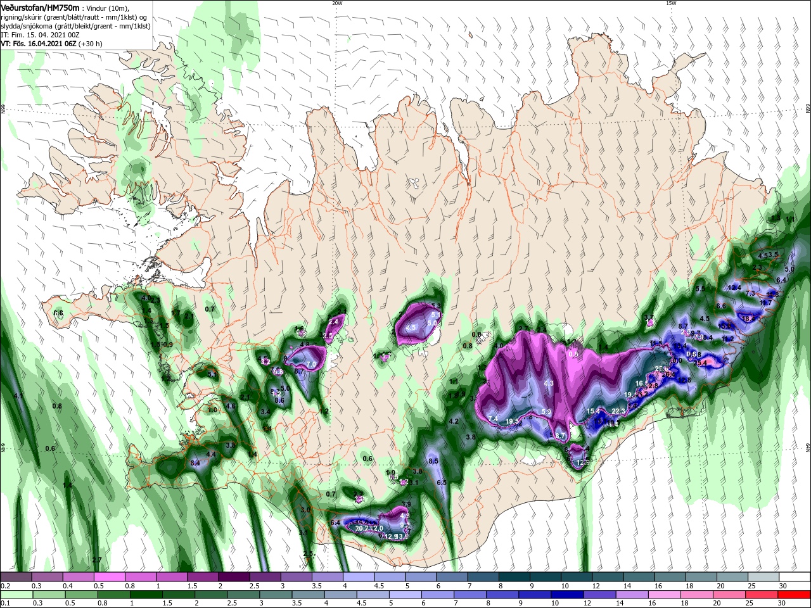This screenshot has height=608, width=811.
Task: Click the 'VT: Fös. 16.04.2021 06Z' valid time
Action: [x=39, y=44]
